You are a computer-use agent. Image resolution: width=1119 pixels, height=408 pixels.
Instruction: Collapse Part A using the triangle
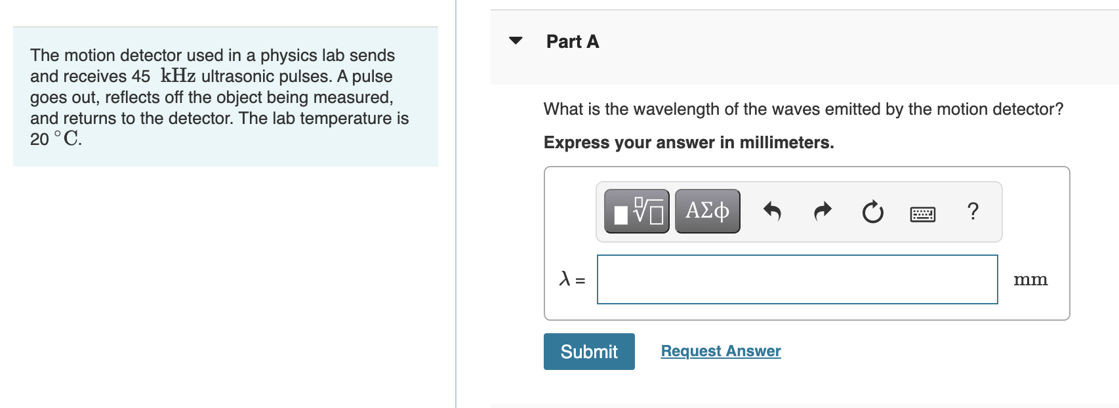[x=516, y=41]
